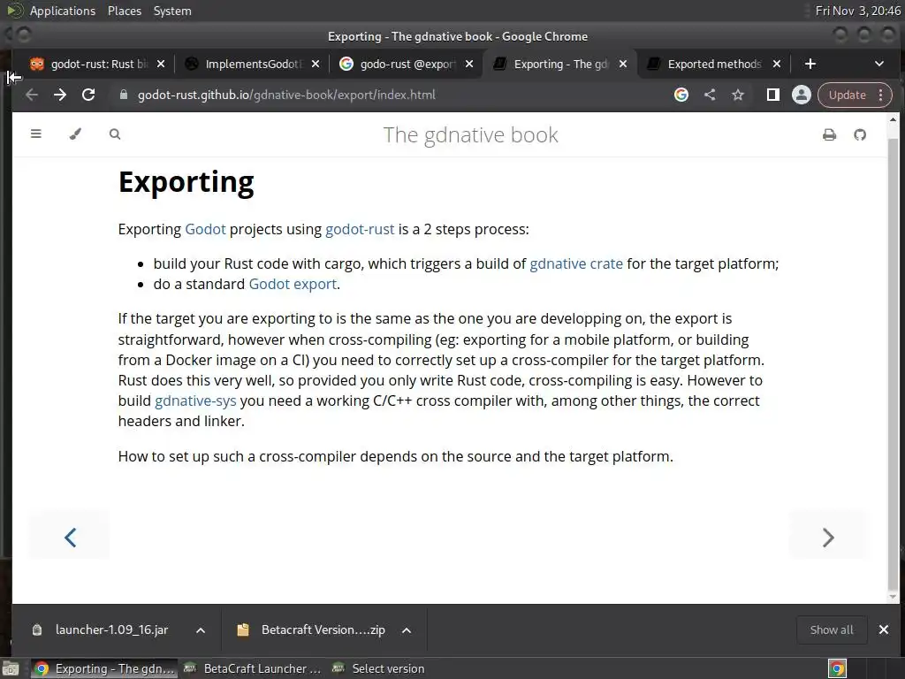This screenshot has width=905, height=679.
Task: Follow the godot-rust link
Action: coord(360,229)
